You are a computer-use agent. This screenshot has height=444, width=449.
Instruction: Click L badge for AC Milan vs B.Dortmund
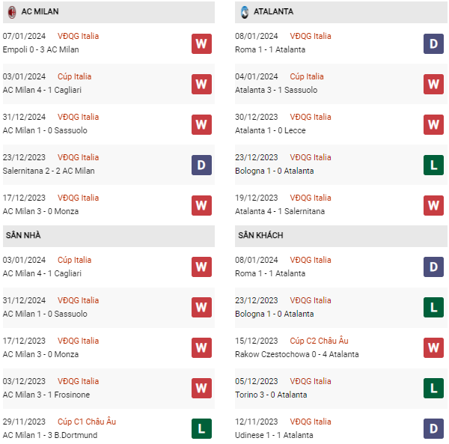[201, 428]
